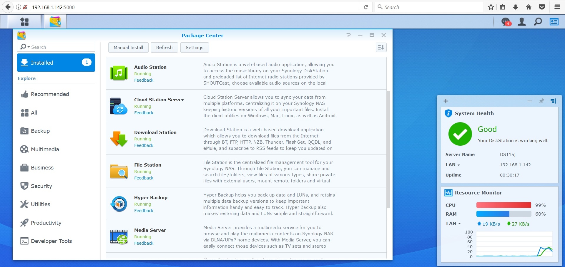Click the Cloud Station Server icon
Image resolution: width=565 pixels, height=267 pixels.
click(x=119, y=106)
